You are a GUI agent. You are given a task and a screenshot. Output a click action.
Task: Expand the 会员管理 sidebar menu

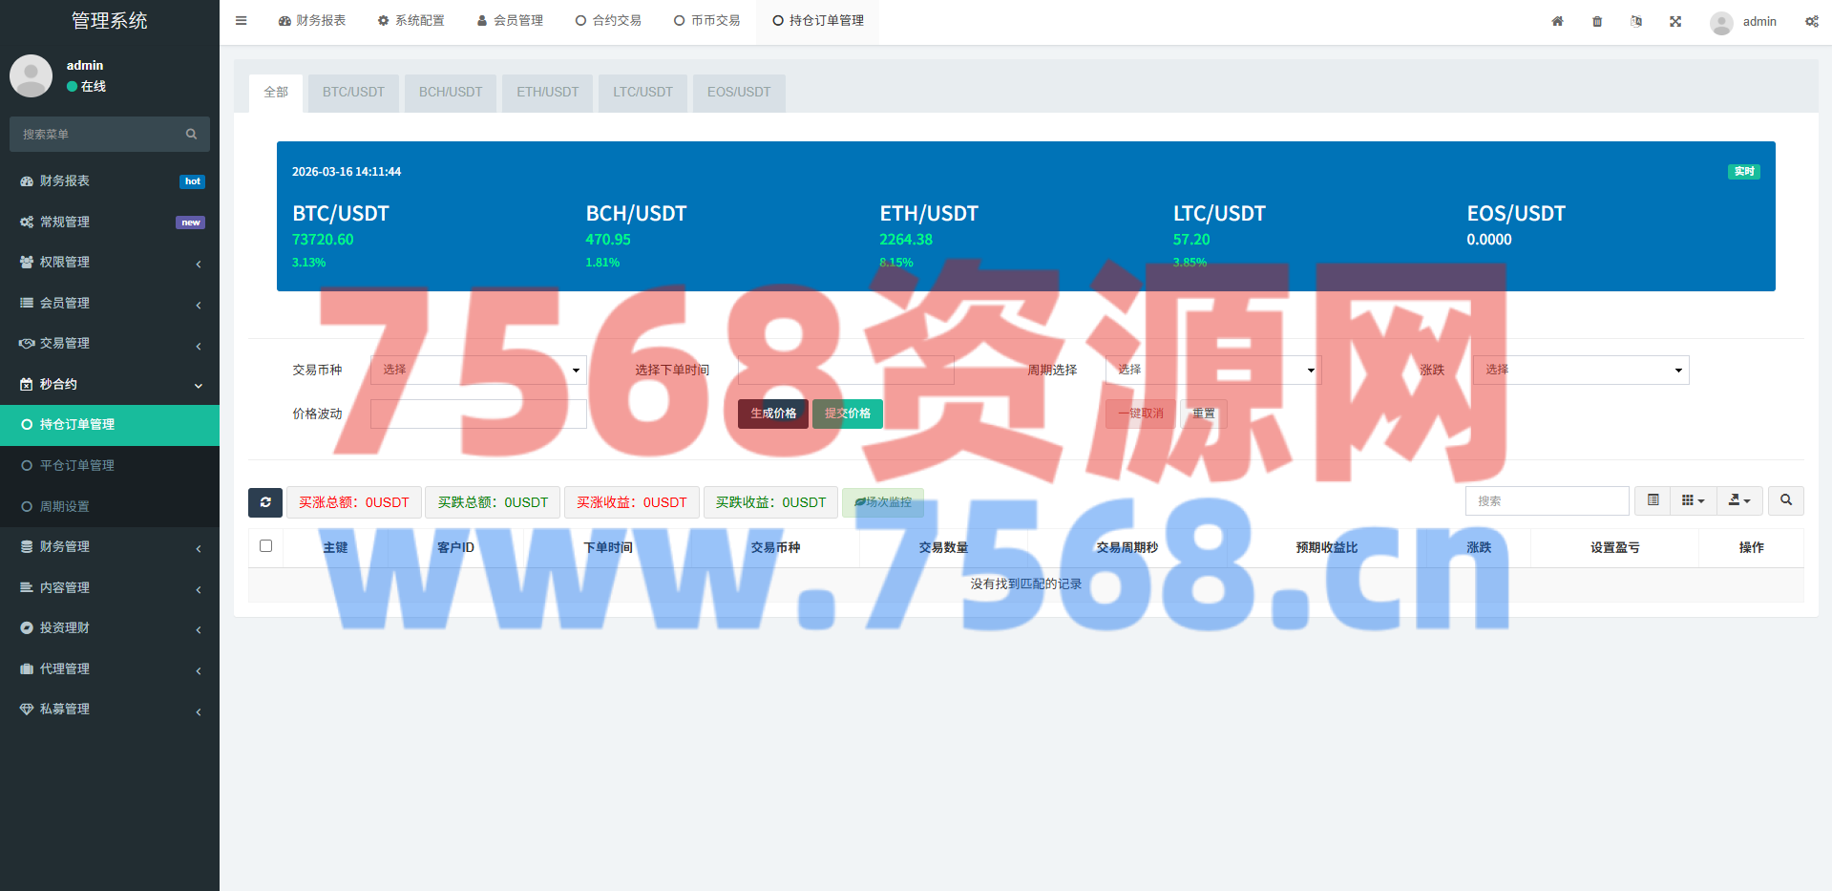[x=110, y=303]
